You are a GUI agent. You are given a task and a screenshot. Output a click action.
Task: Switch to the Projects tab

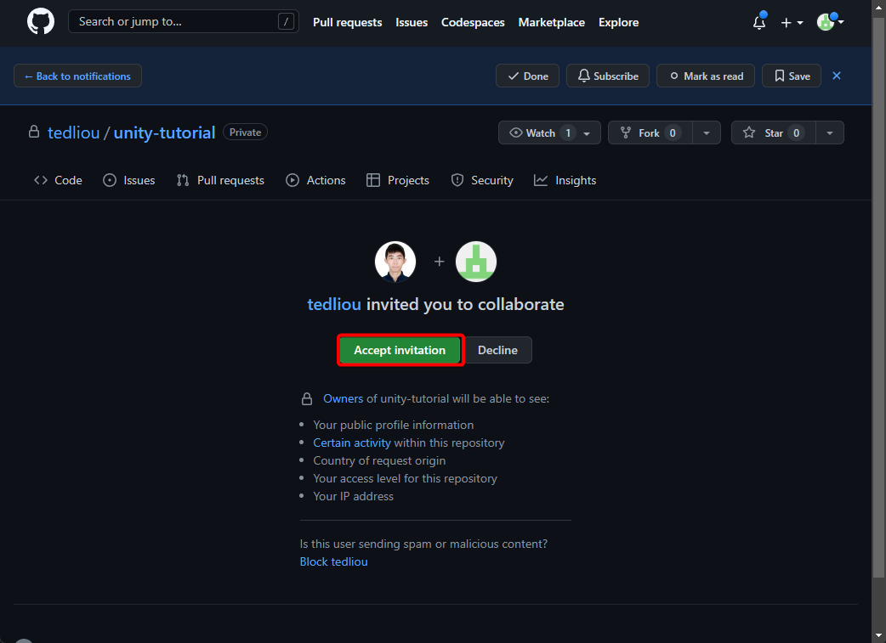tap(398, 180)
